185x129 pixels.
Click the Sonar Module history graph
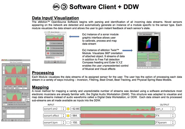click(55, 38)
